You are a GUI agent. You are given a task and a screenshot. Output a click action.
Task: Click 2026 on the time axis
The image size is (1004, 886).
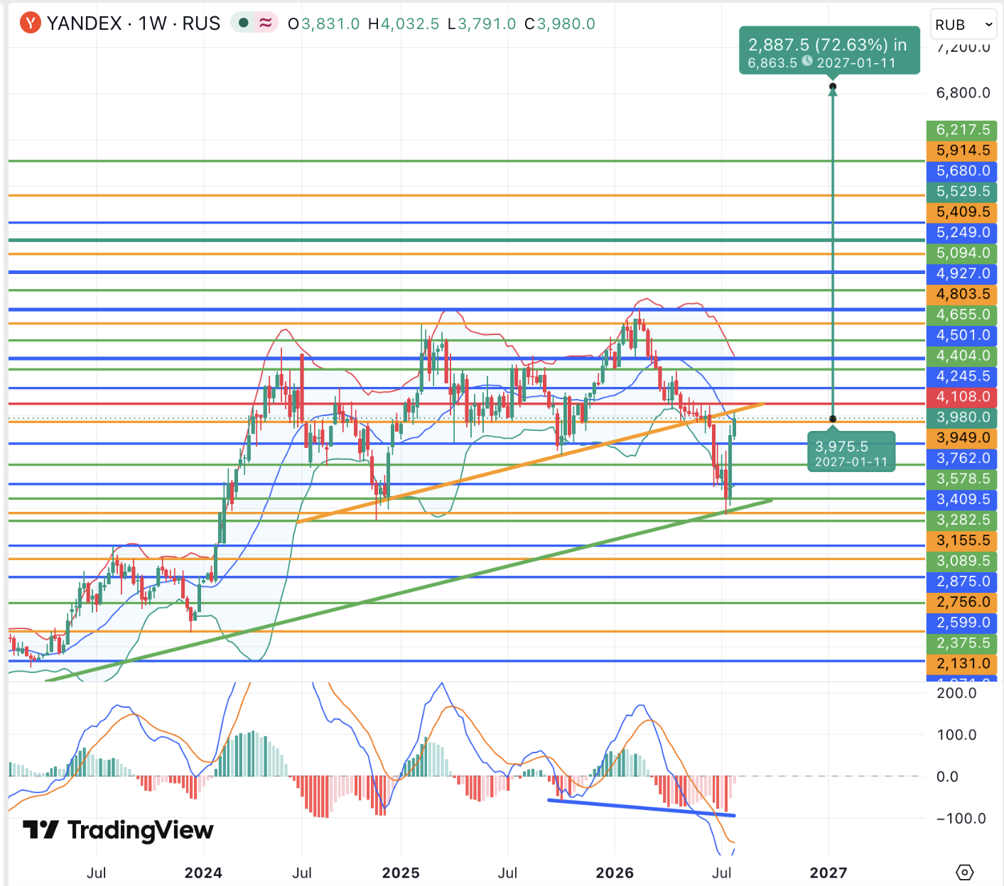[615, 873]
